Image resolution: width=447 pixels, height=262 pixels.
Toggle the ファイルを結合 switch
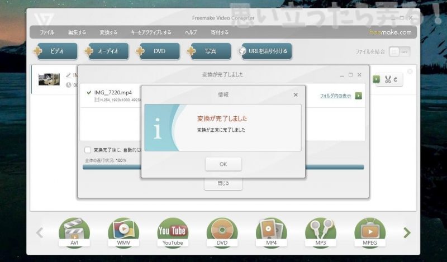tap(400, 51)
